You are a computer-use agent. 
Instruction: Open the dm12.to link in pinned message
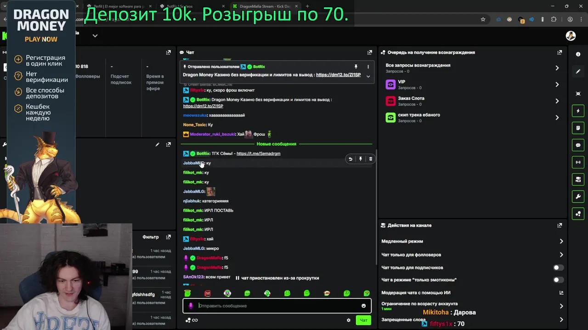click(338, 75)
